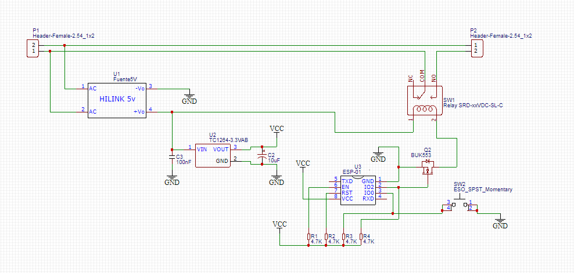Screen dimensions: 574x273
Task: Click the 'P2' designator label
Action: [473, 31]
